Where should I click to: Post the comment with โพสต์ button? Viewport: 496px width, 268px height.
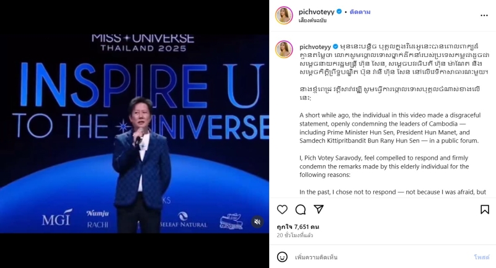coord(482,257)
